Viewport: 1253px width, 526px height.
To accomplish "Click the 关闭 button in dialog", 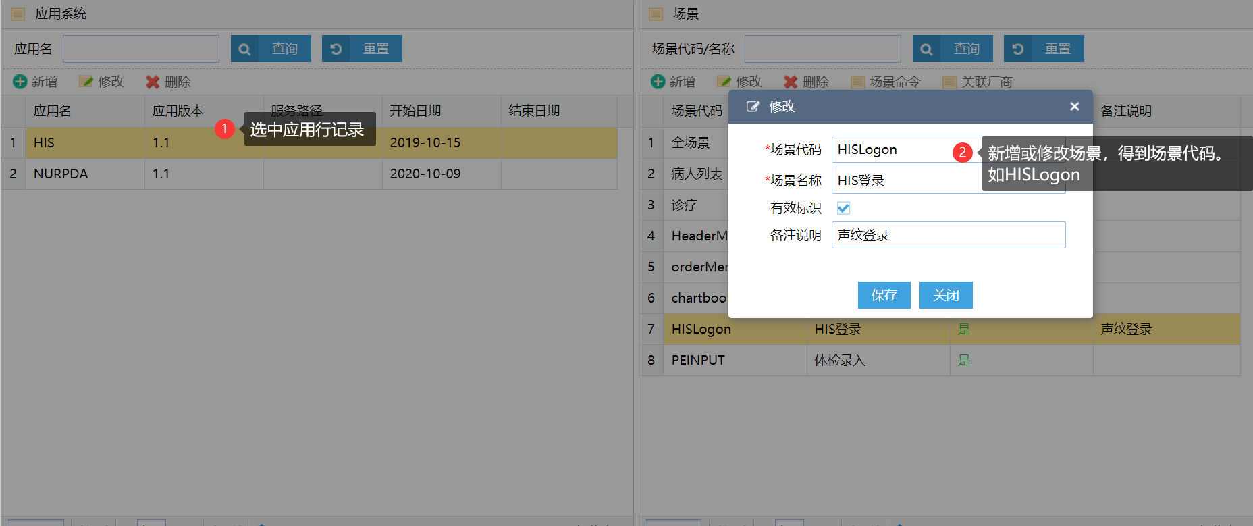I will coord(946,295).
